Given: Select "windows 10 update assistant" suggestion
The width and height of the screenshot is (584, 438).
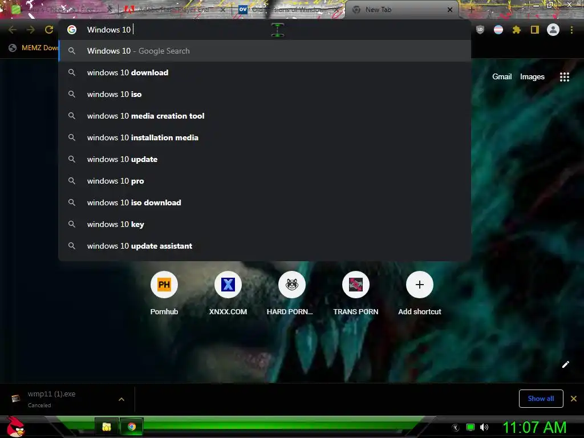Looking at the screenshot, I should 265,246.
